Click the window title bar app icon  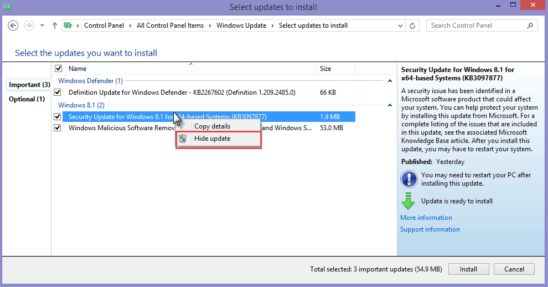[x=7, y=7]
